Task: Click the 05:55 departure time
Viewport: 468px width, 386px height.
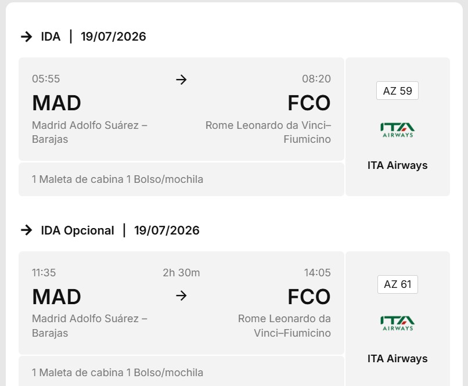Action: (46, 79)
